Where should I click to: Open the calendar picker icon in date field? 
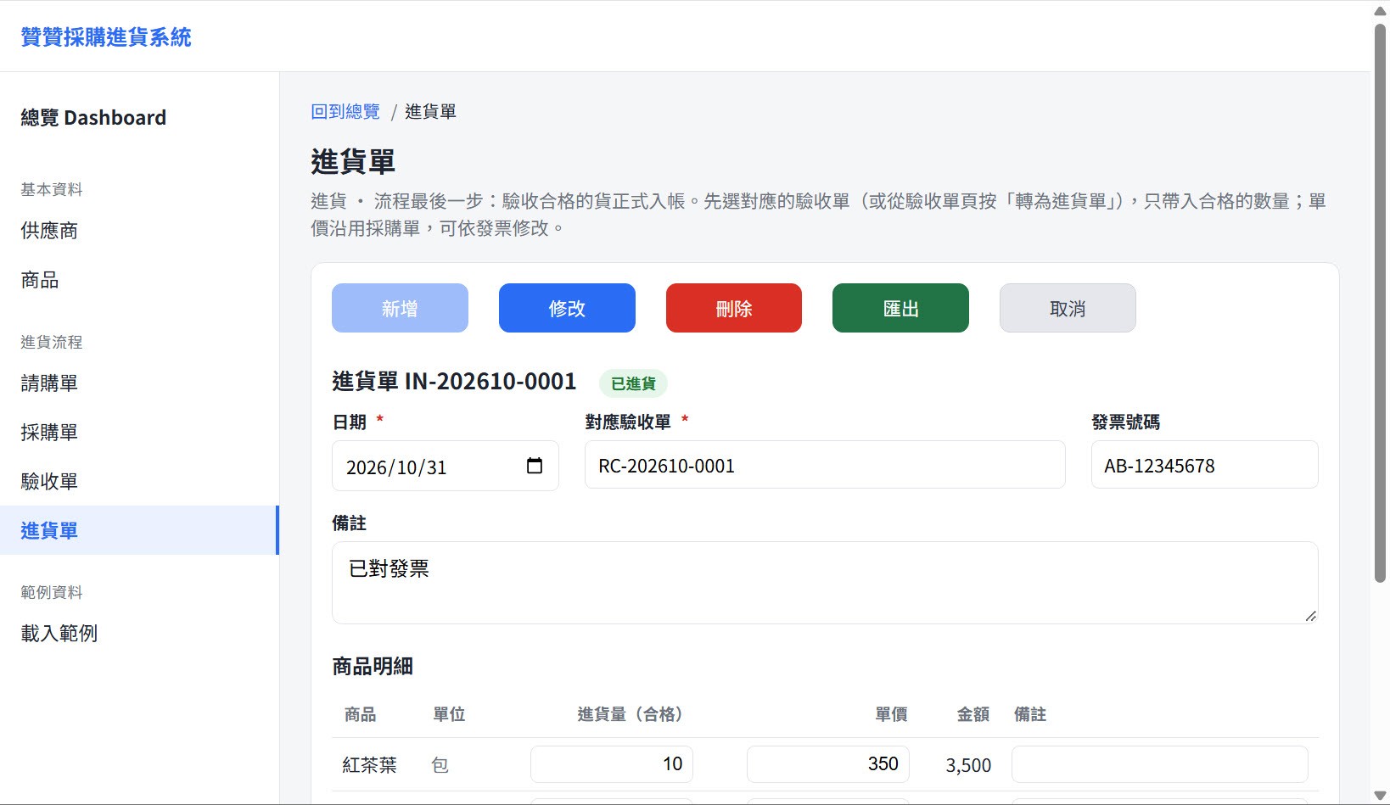point(535,466)
